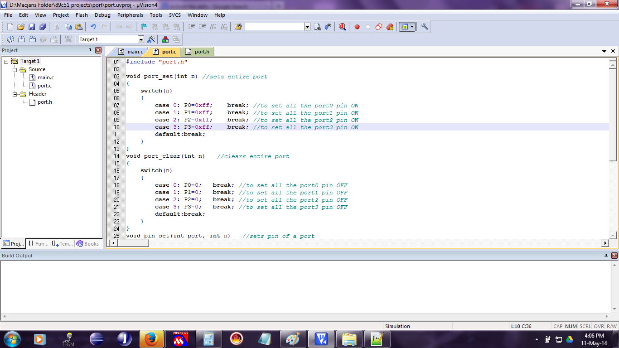Click the Build target icon

21,39
